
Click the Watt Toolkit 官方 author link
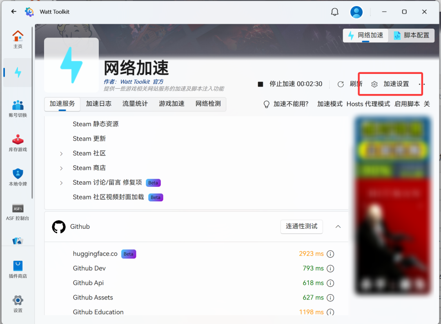pos(142,82)
